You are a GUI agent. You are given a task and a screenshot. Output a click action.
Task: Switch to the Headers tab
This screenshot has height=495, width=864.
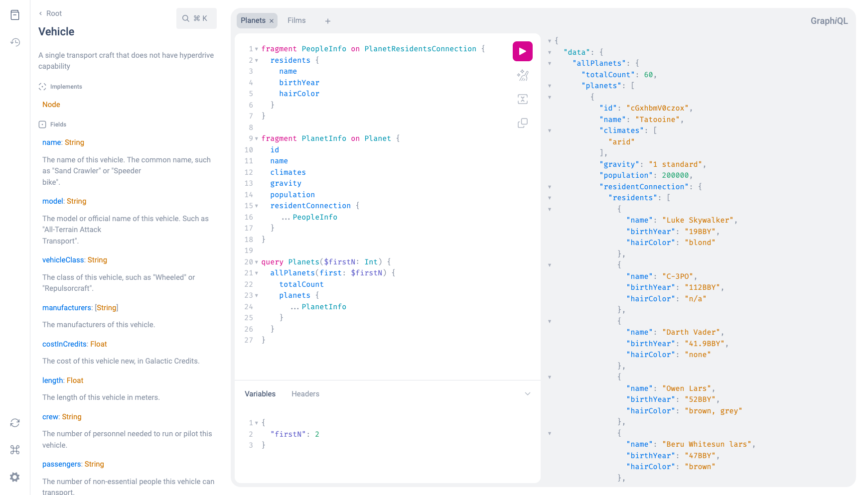coord(305,393)
